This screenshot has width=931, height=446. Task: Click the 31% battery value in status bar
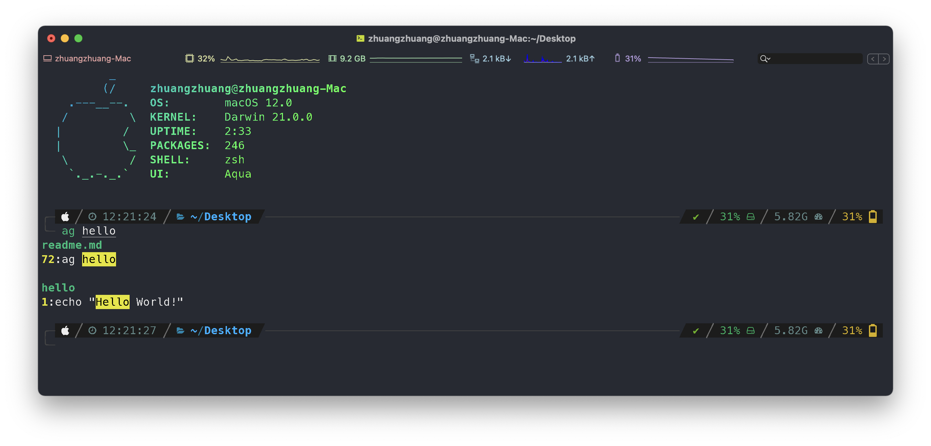click(x=633, y=59)
